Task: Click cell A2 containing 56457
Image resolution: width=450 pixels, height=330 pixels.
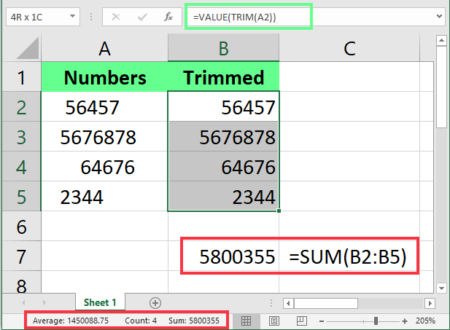Action: click(x=104, y=106)
